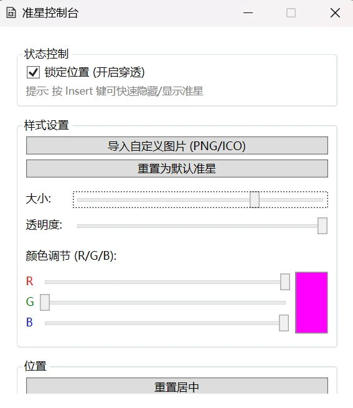Click 导入自定义图片 (PNG/ICO) button
This screenshot has height=408, width=353.
tap(177, 146)
